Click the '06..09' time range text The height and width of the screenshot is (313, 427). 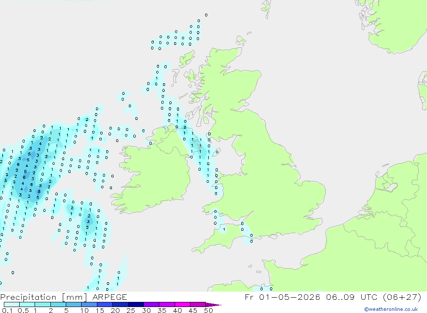pyautogui.click(x=340, y=297)
